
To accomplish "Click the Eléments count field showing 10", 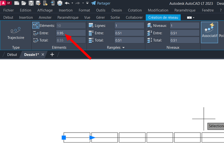I will [71, 25].
